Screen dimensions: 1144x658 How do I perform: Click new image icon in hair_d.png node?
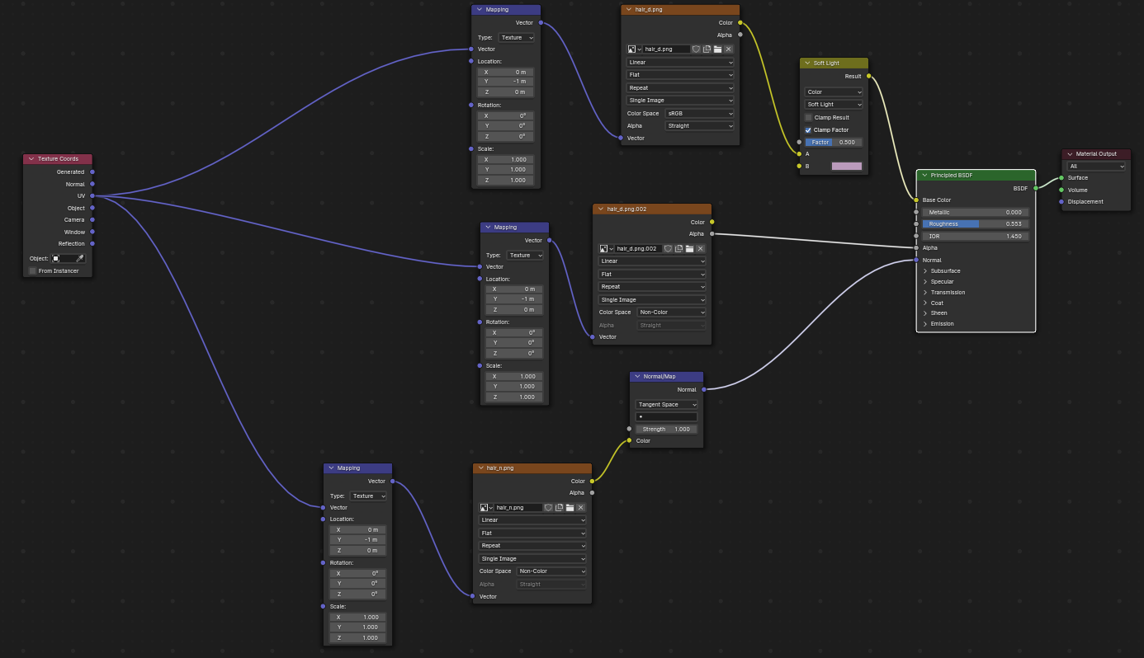[707, 49]
